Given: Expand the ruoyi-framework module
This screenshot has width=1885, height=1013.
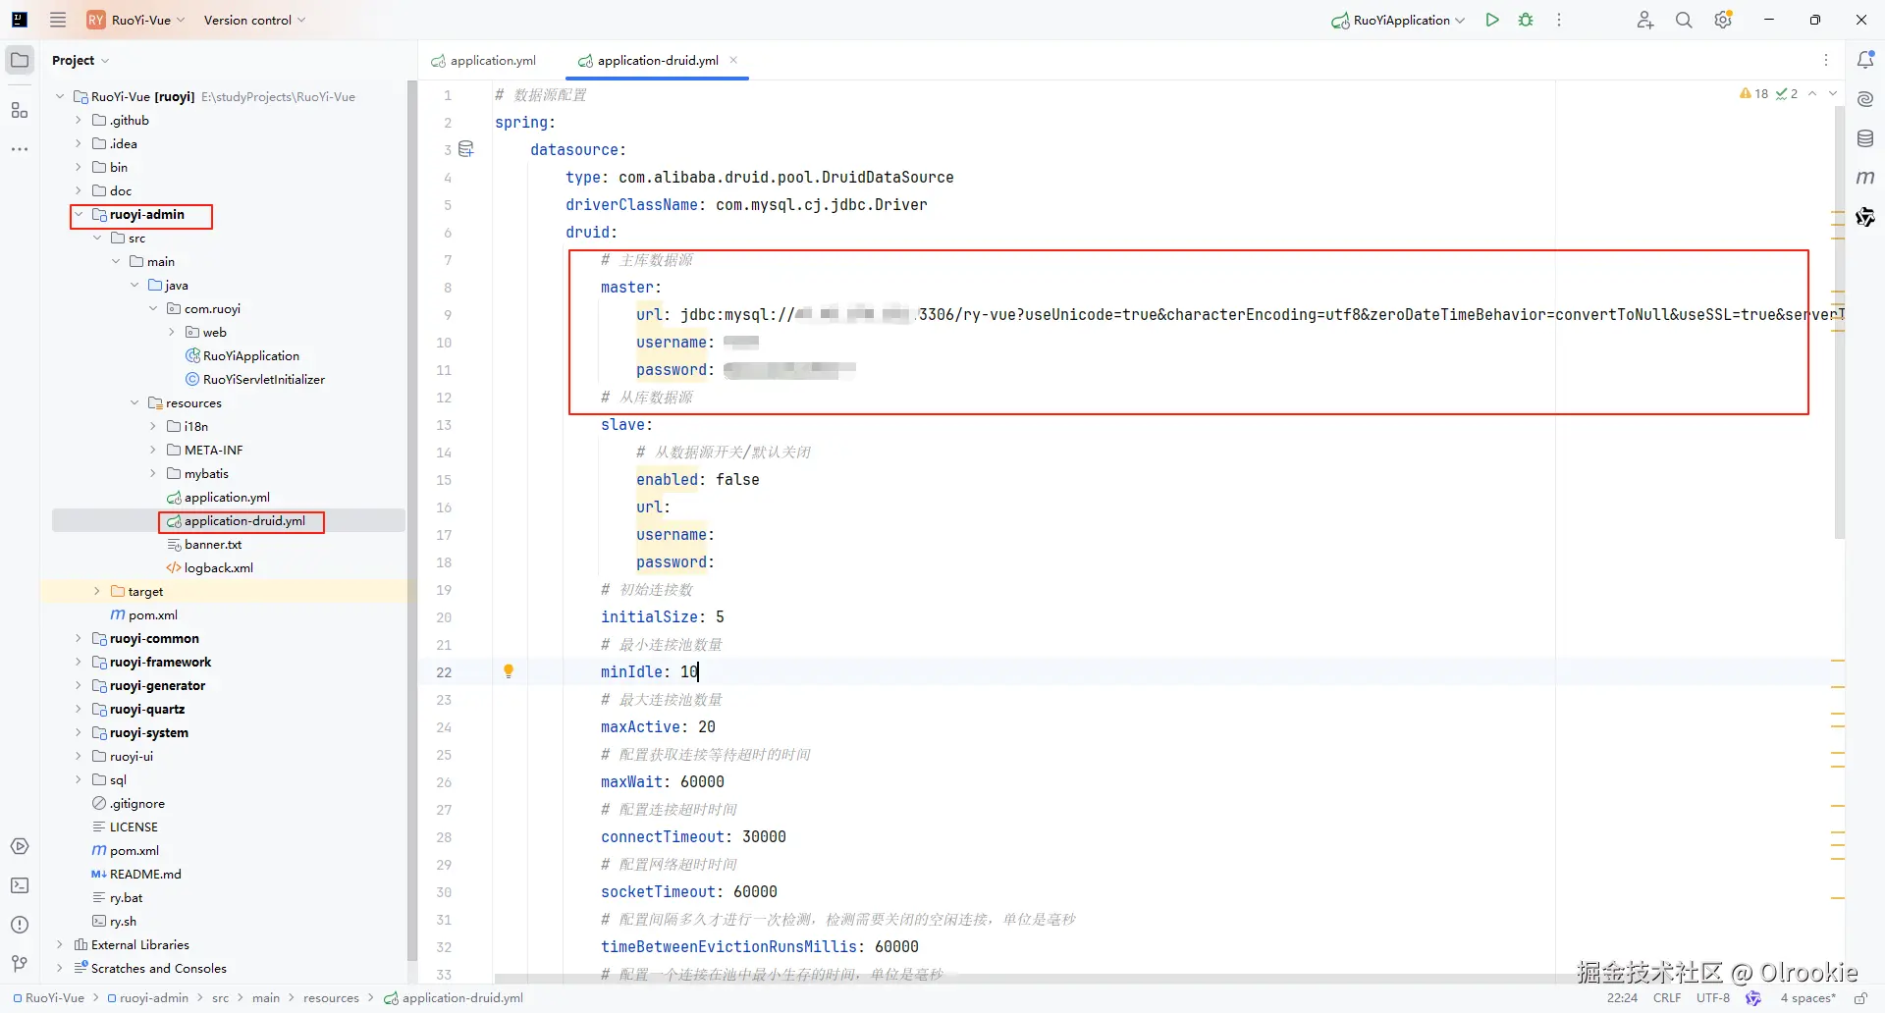Looking at the screenshot, I should click(79, 662).
